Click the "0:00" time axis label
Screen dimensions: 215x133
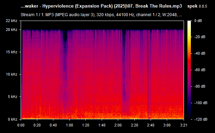[21, 125]
